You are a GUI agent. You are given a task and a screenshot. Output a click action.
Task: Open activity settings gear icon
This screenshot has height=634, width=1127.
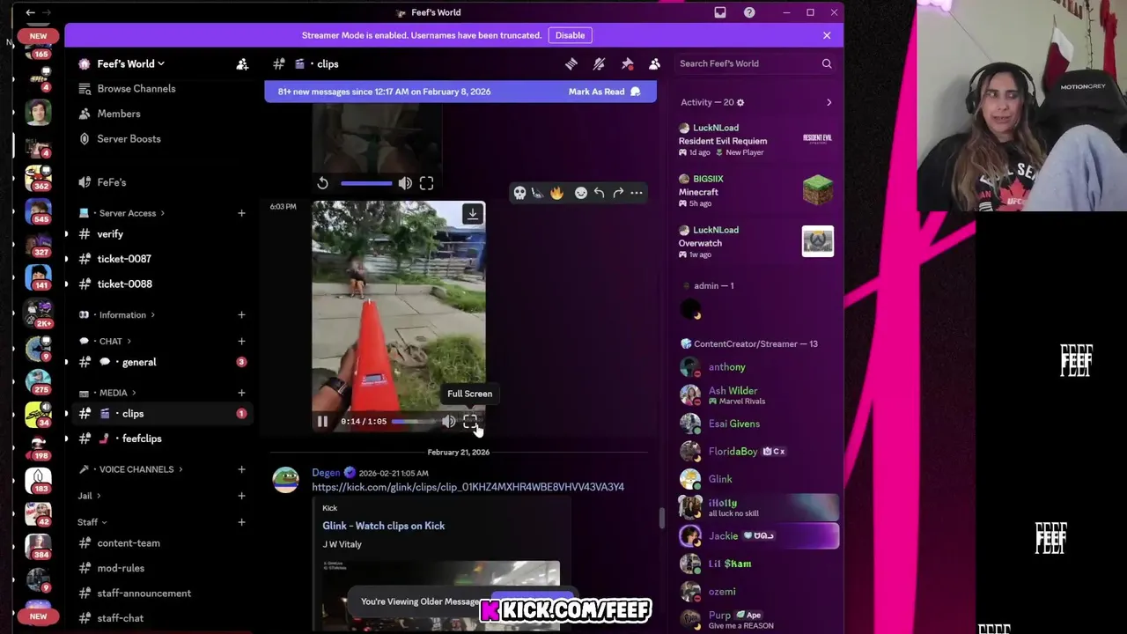click(x=740, y=102)
